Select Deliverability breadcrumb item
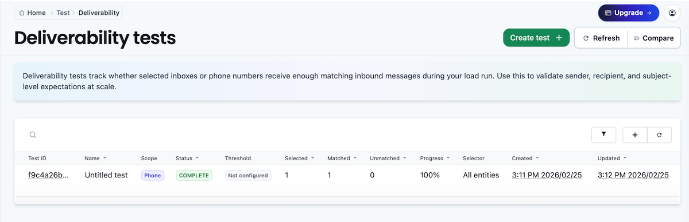Image resolution: width=689 pixels, height=222 pixels. [98, 13]
